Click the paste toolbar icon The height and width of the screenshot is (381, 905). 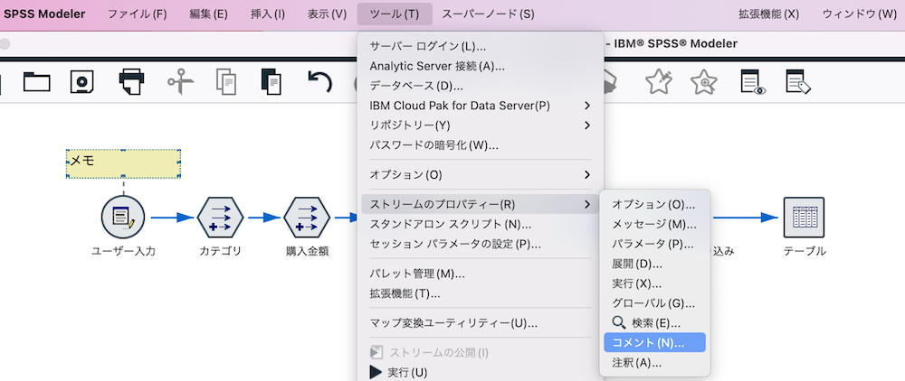[271, 82]
